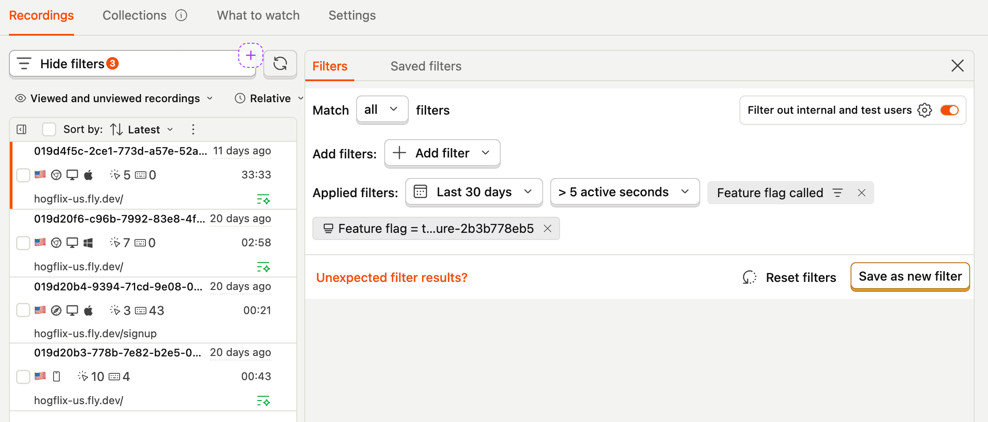Expand the Add filter dropdown
The width and height of the screenshot is (988, 422).
[x=442, y=153]
